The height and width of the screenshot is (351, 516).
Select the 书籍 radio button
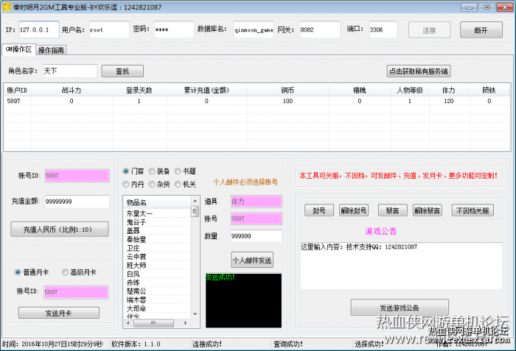[x=185, y=171]
